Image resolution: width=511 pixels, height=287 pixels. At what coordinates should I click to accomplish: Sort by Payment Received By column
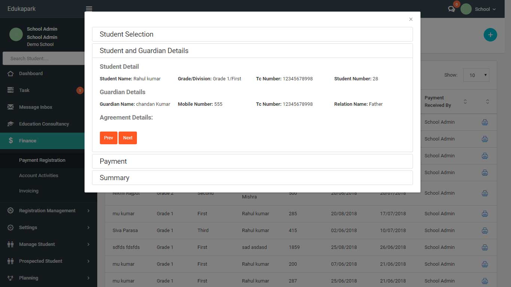[x=465, y=102]
